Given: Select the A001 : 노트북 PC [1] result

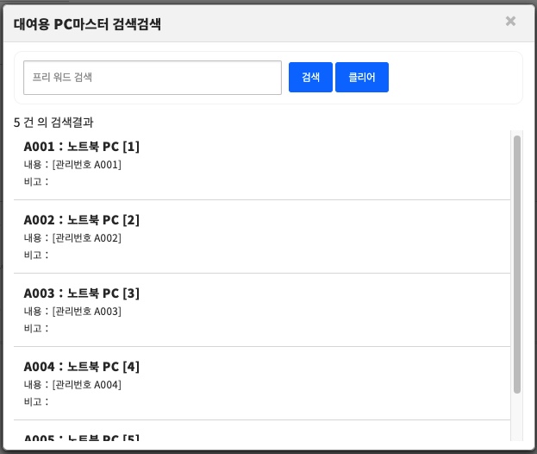Looking at the screenshot, I should click(x=82, y=147).
